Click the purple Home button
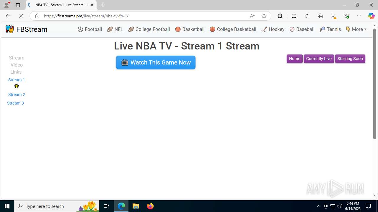The width and height of the screenshot is (378, 212). pos(294,59)
